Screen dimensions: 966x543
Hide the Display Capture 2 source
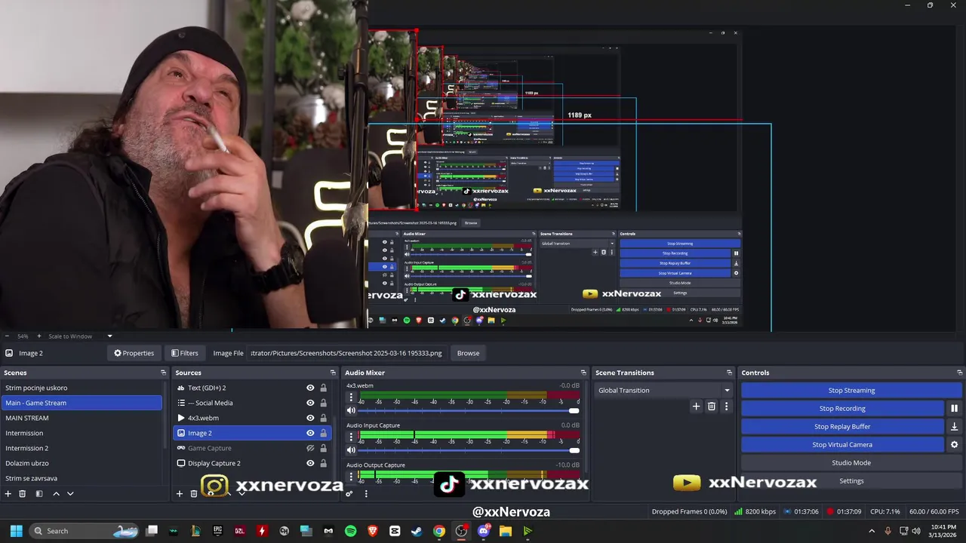tap(310, 463)
